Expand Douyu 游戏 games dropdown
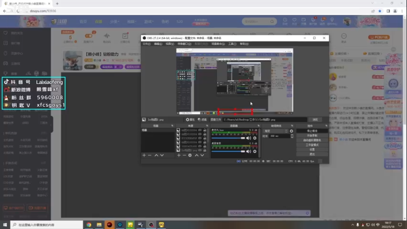 [149, 21]
